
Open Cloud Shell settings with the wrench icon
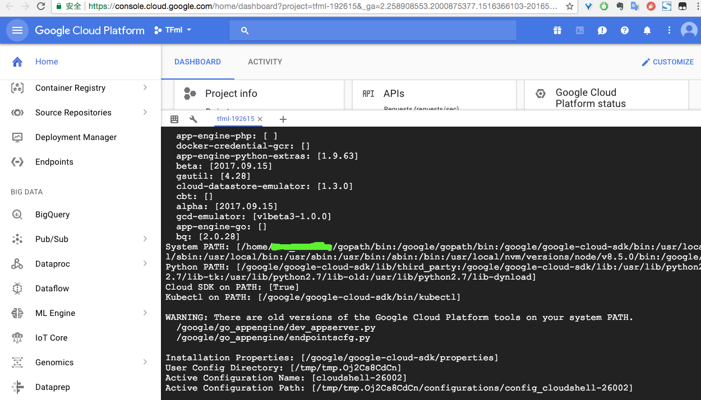[x=192, y=119]
